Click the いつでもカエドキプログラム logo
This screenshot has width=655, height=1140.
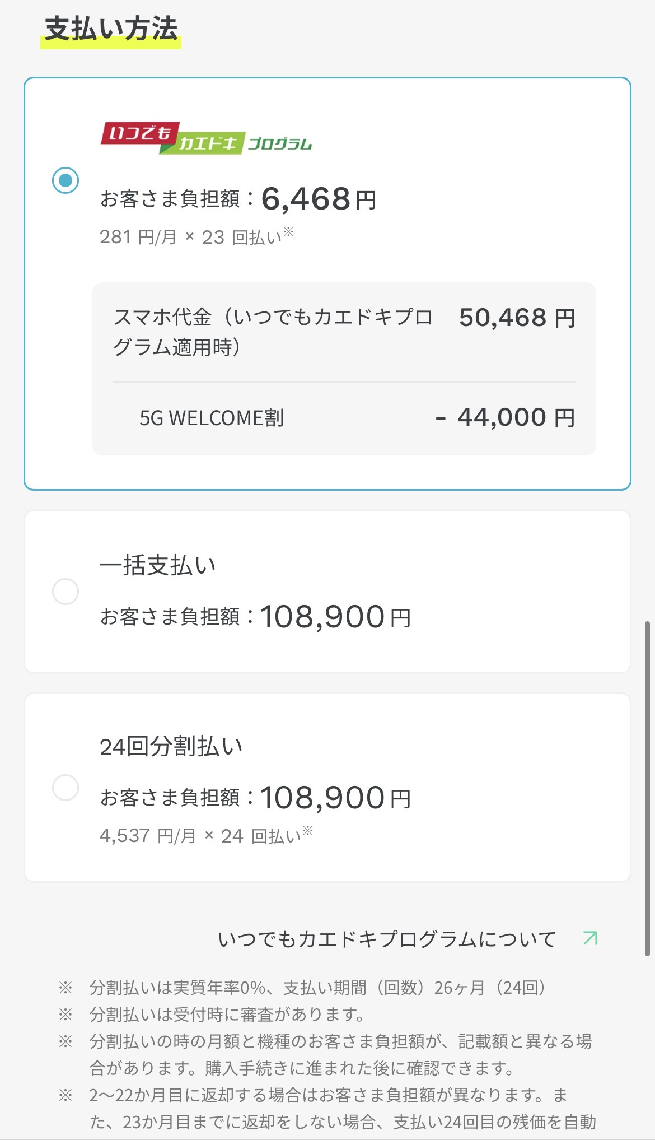coord(206,138)
